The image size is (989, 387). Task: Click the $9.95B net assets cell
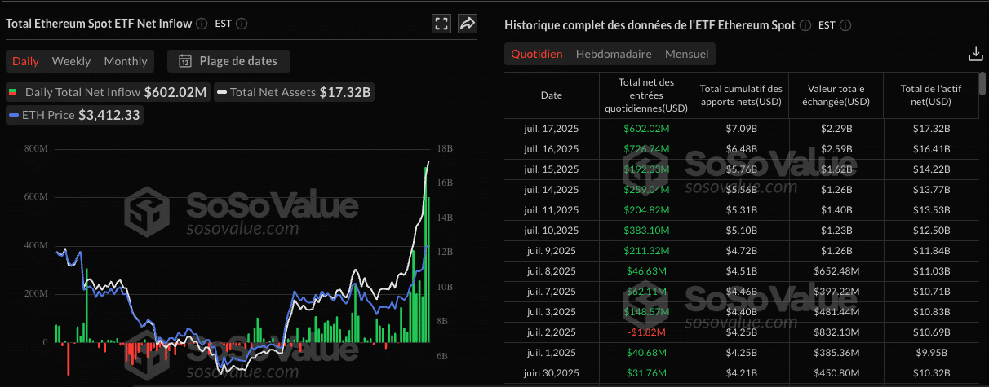[x=930, y=353]
